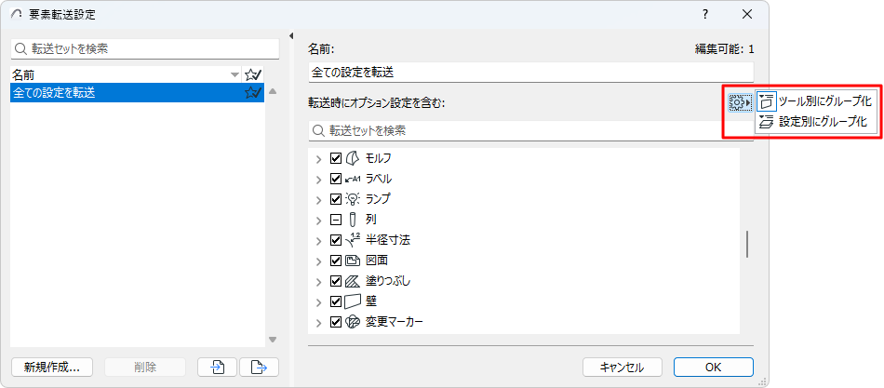Viewport: 884px width, 388px height.
Task: Expand the ランプ tree row
Action: pos(318,200)
